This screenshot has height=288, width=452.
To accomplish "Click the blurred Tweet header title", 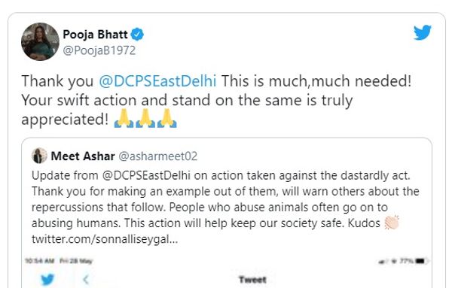I will click(x=252, y=280).
